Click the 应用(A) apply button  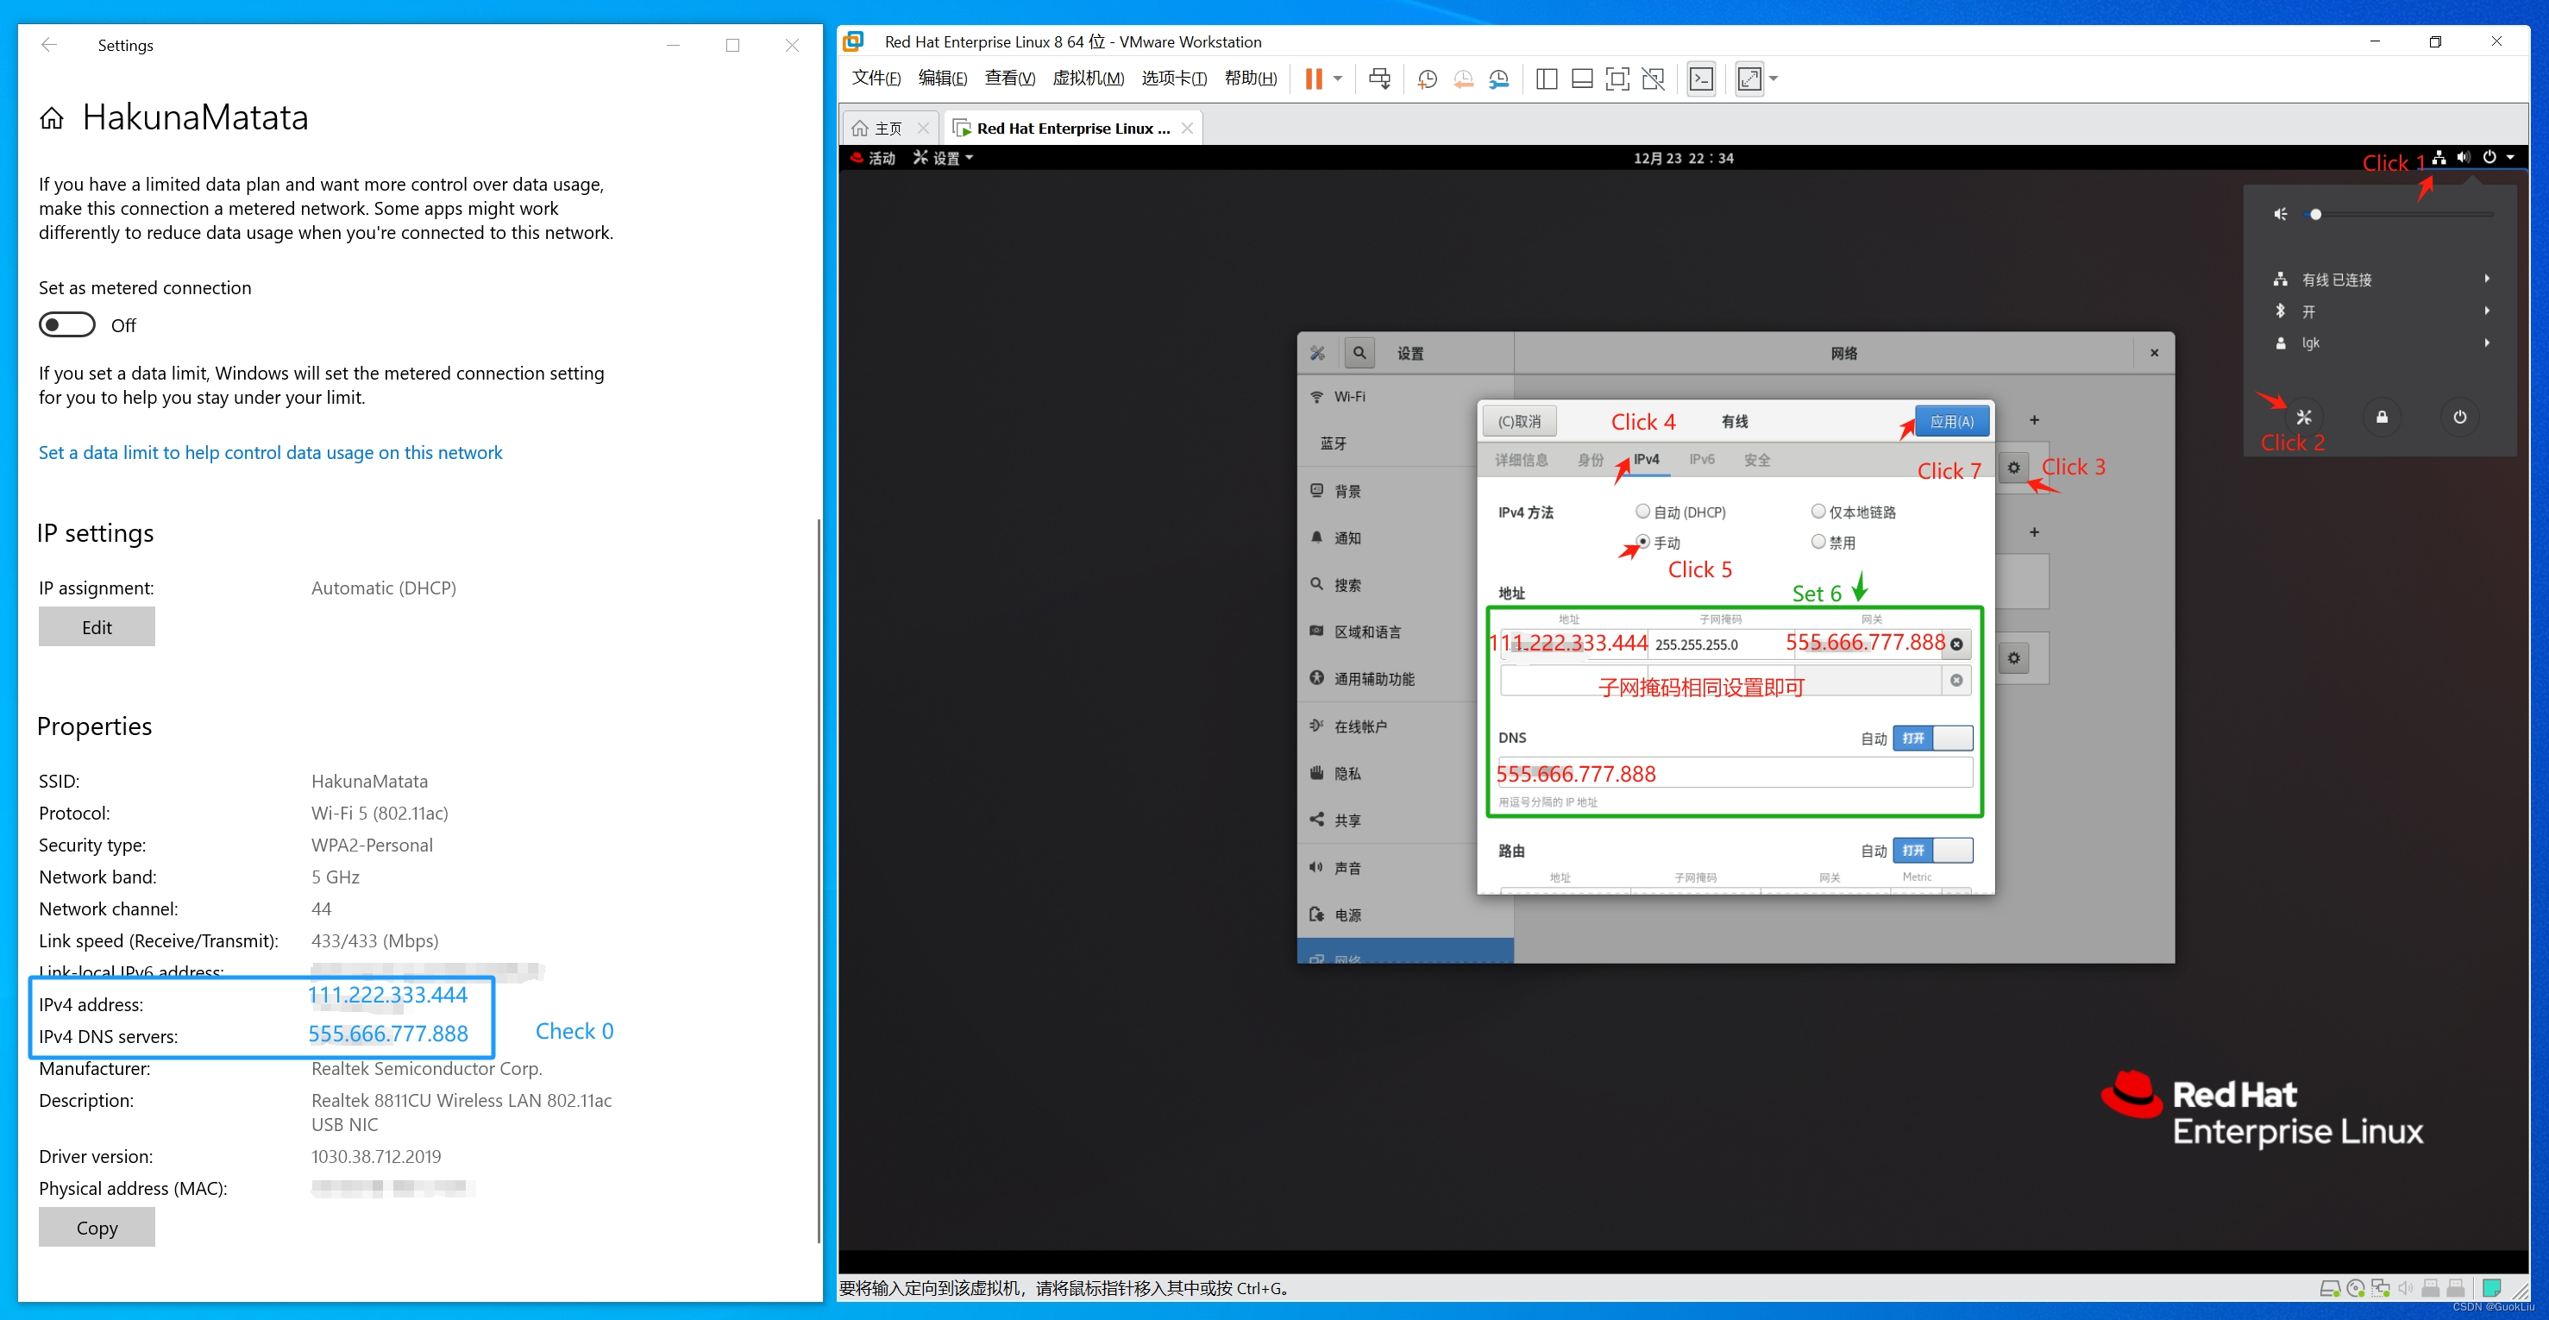click(x=1951, y=422)
